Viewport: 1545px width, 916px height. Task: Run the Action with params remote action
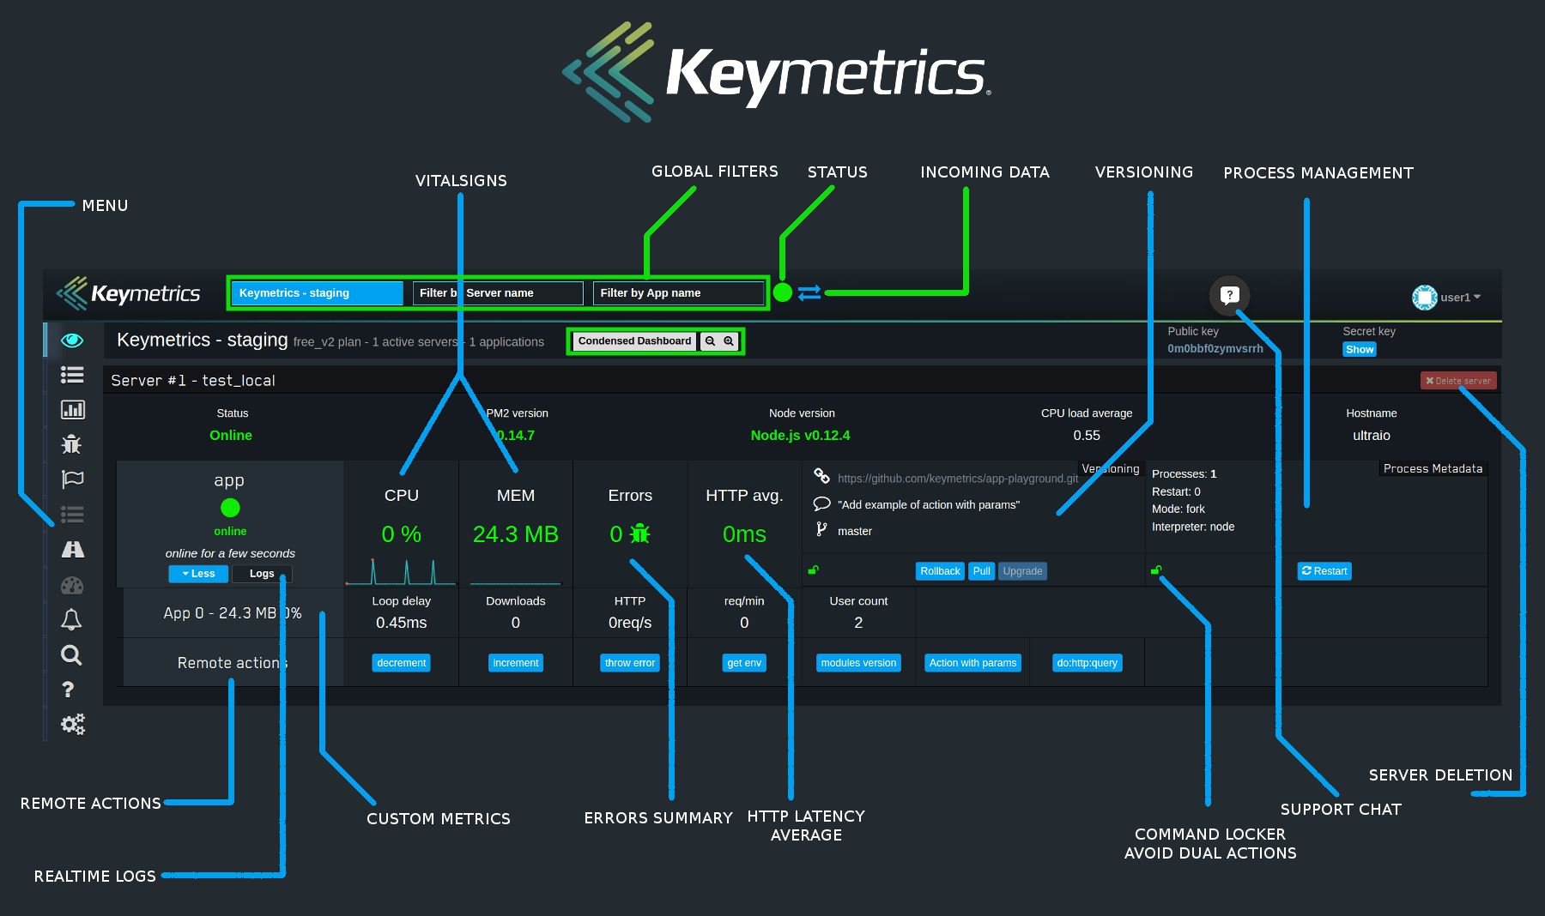tap(972, 663)
